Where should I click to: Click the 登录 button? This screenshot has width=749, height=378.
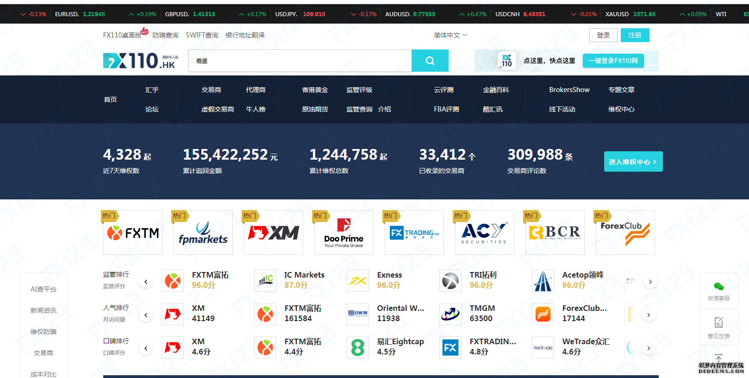pos(603,35)
